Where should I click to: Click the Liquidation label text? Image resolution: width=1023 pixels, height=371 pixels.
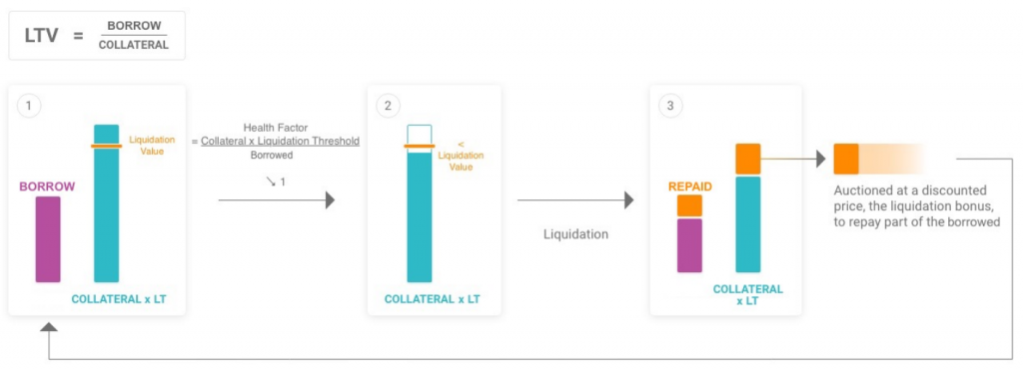[576, 234]
